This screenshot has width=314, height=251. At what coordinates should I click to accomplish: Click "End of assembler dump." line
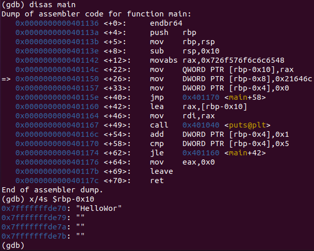52,190
